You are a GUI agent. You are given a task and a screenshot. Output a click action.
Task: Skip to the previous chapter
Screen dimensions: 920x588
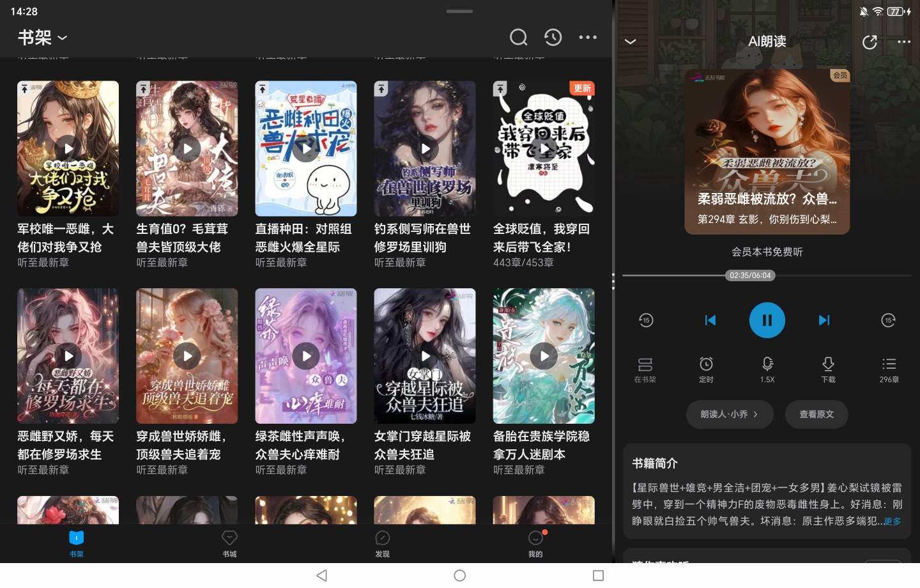[x=710, y=320]
